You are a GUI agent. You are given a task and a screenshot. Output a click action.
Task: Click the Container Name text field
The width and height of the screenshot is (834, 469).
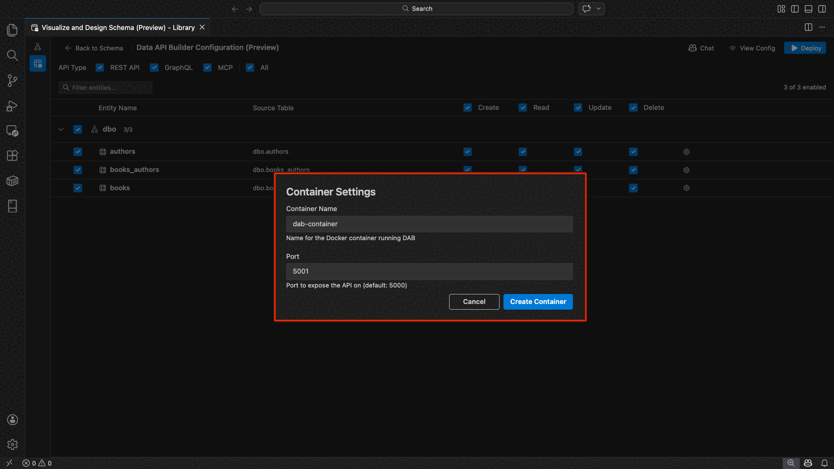click(429, 224)
